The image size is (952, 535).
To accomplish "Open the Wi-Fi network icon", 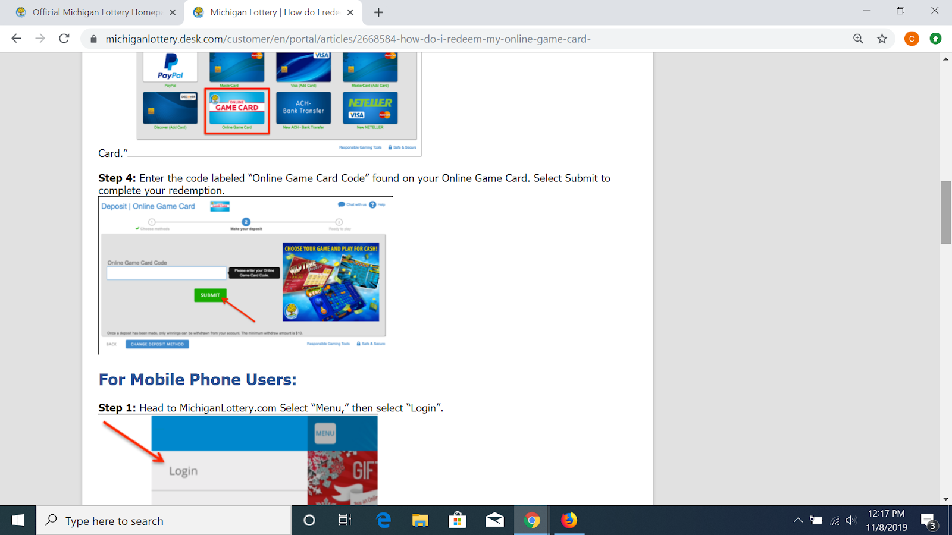I will 835,521.
